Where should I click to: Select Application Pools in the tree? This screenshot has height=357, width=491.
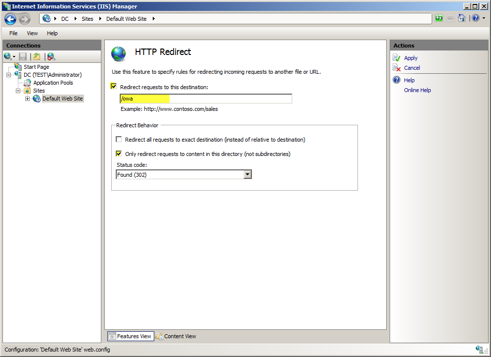pyautogui.click(x=53, y=83)
